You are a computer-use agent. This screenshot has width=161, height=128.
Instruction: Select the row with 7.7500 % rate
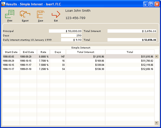(x=78, y=61)
